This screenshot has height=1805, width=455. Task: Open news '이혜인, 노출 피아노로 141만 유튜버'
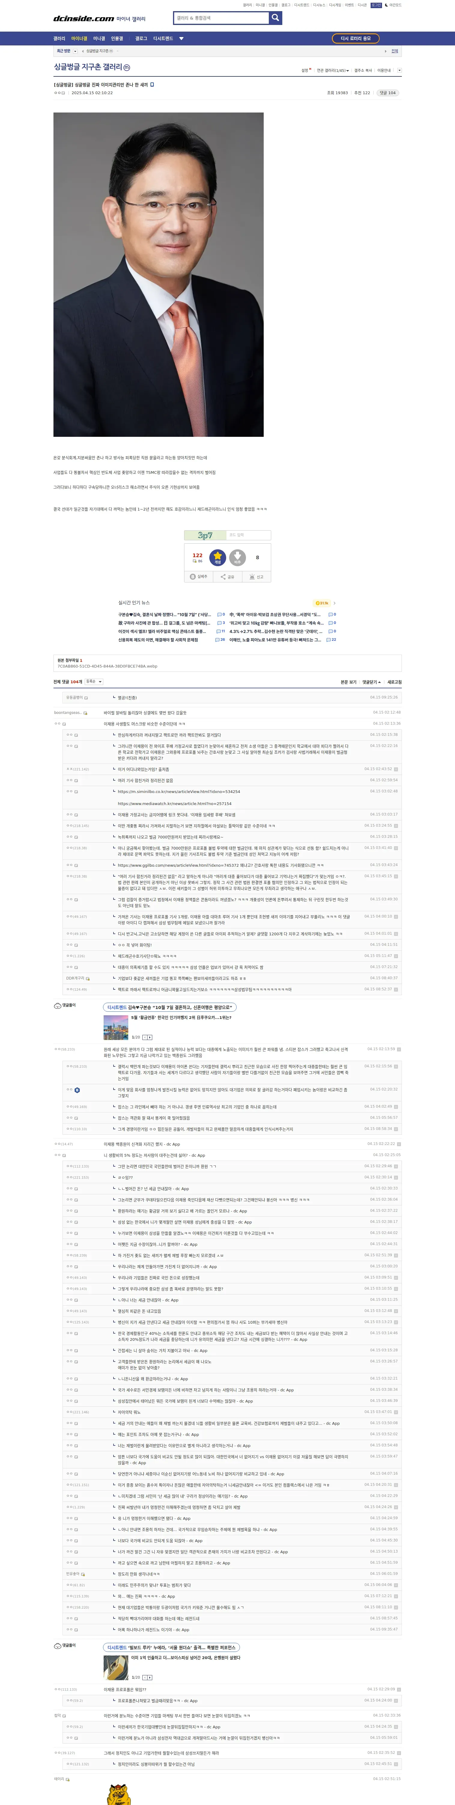(x=275, y=640)
